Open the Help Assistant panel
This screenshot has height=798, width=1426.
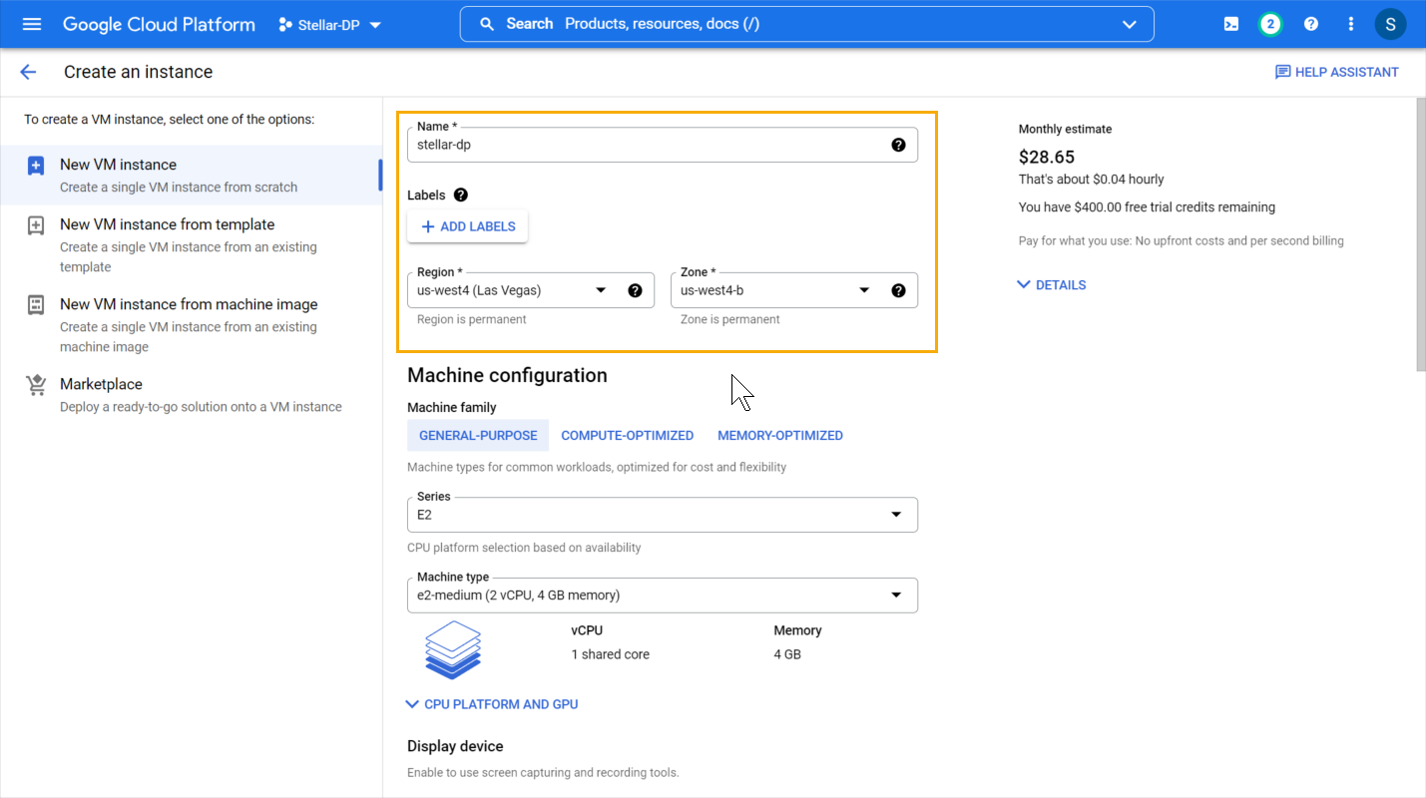(1336, 72)
